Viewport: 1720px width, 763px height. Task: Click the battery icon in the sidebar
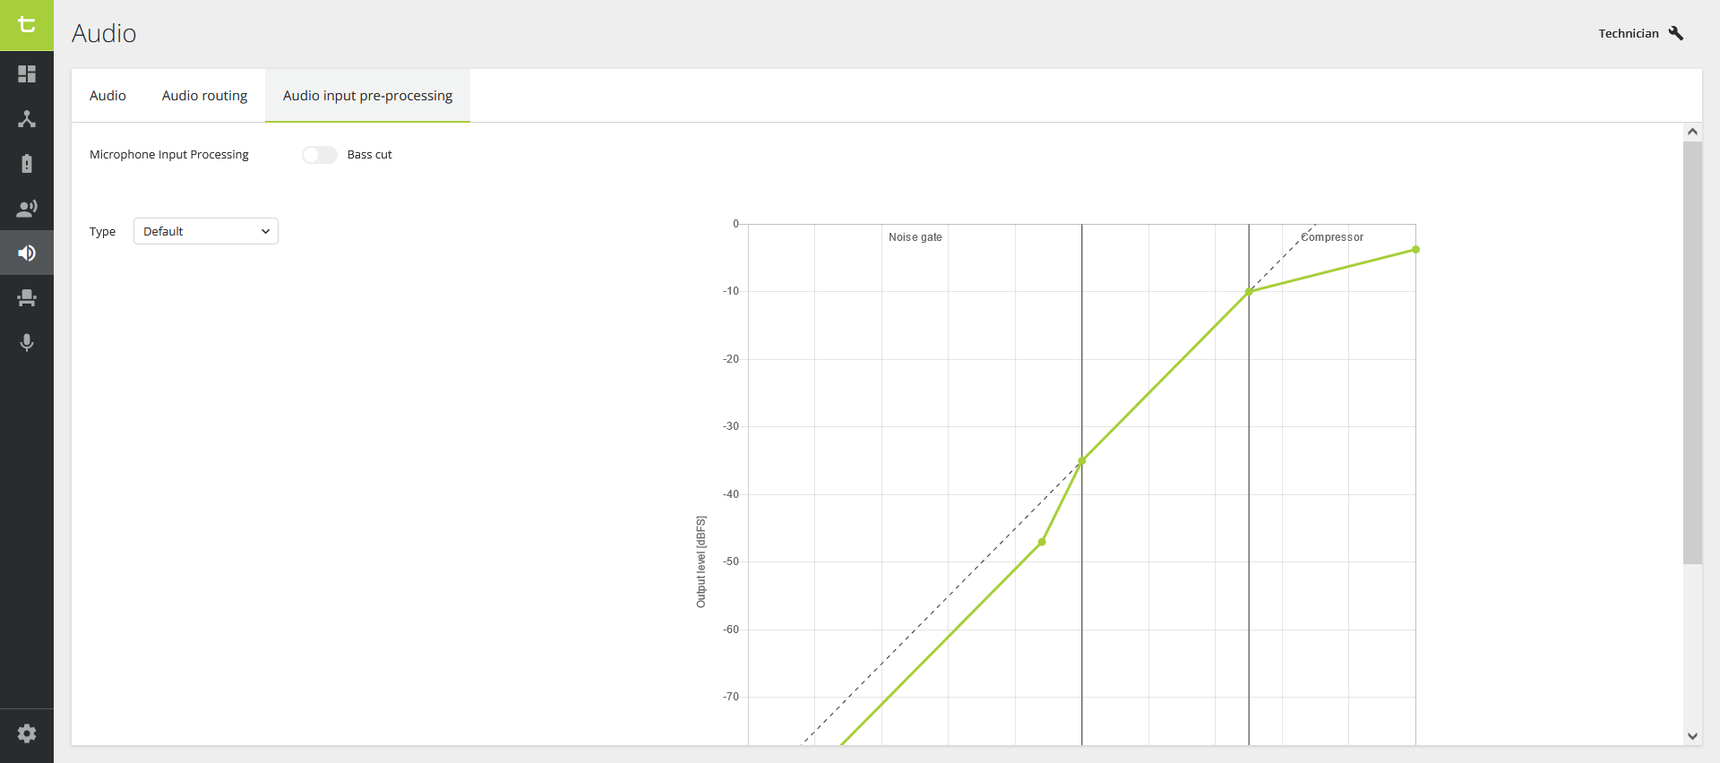click(x=27, y=164)
